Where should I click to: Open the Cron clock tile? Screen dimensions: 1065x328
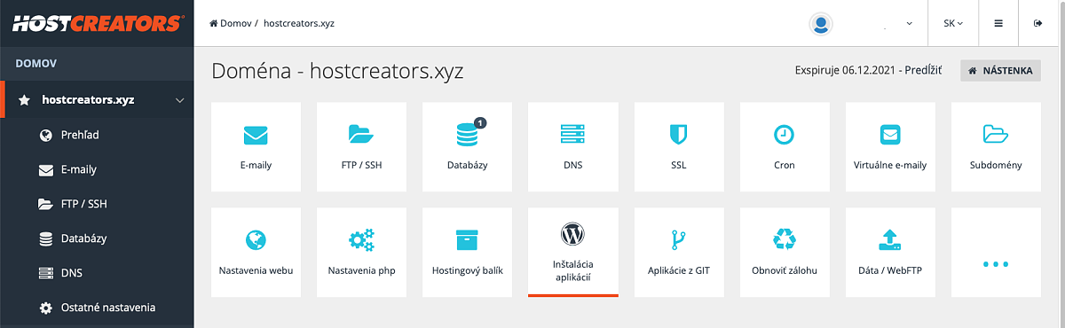(x=785, y=146)
